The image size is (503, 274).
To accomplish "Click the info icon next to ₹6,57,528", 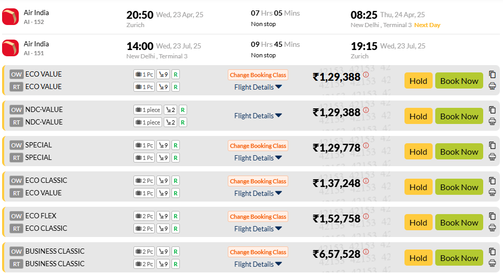I will (x=366, y=252).
